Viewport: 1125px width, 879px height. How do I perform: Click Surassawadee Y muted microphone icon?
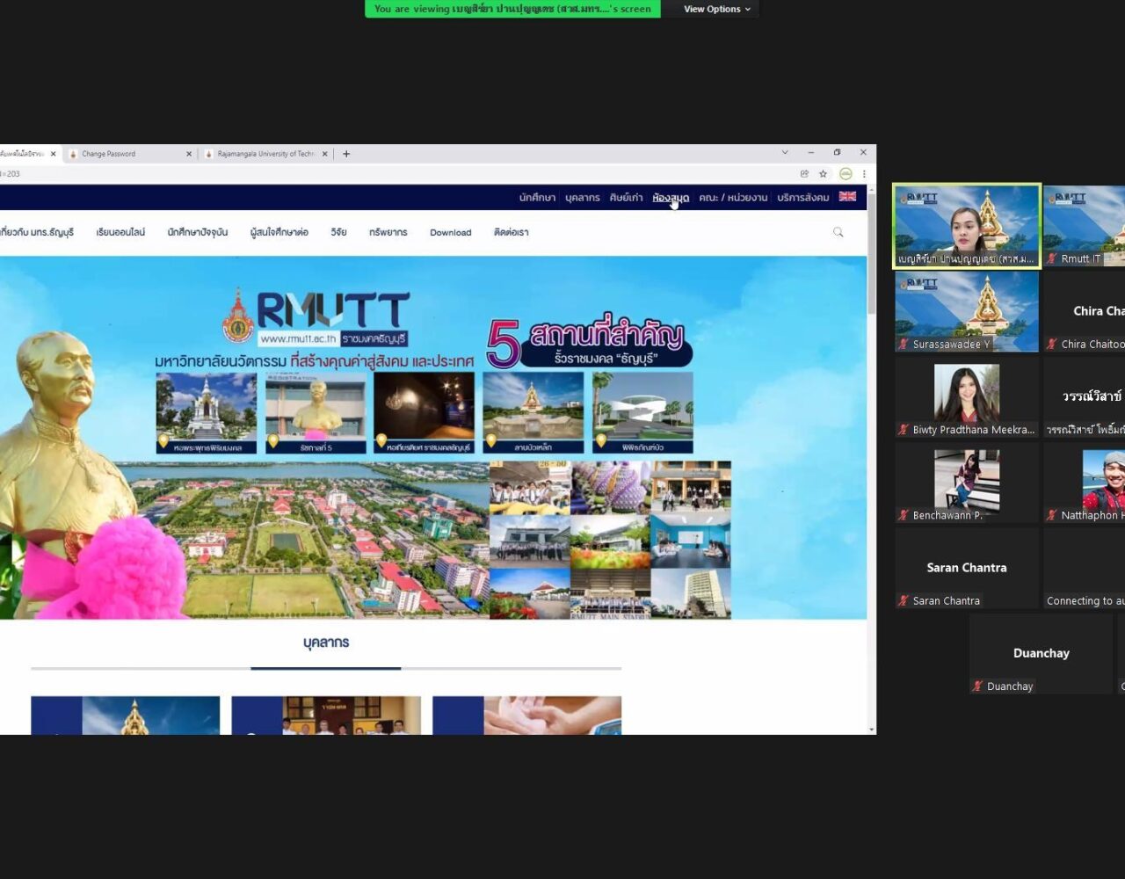pos(904,345)
